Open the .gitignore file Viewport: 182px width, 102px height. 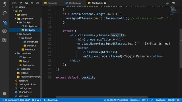pos(23,80)
